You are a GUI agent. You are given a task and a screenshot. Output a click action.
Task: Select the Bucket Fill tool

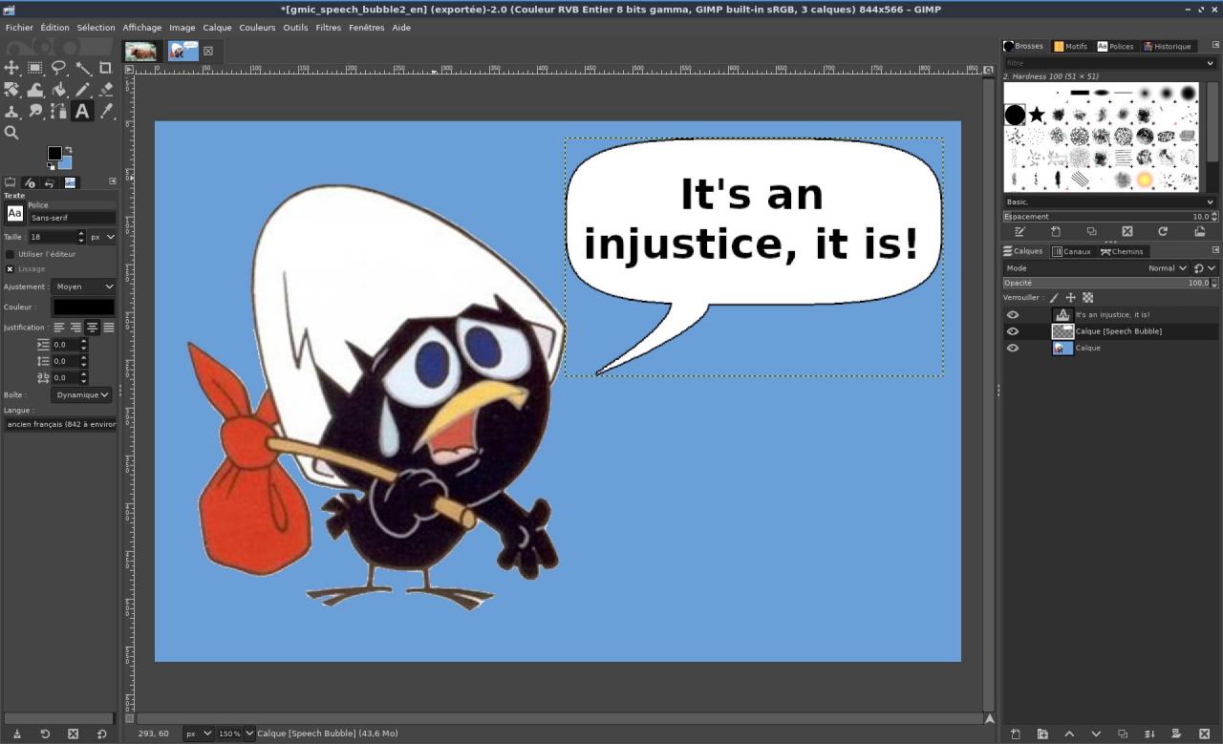59,90
